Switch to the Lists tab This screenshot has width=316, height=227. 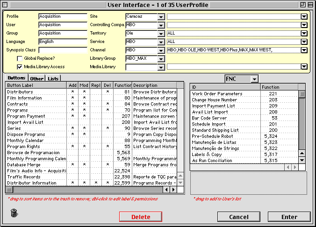pos(53,78)
